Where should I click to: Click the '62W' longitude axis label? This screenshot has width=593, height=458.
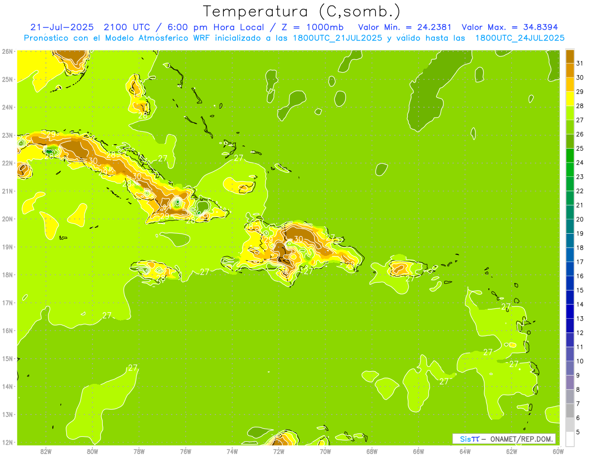[511, 451]
